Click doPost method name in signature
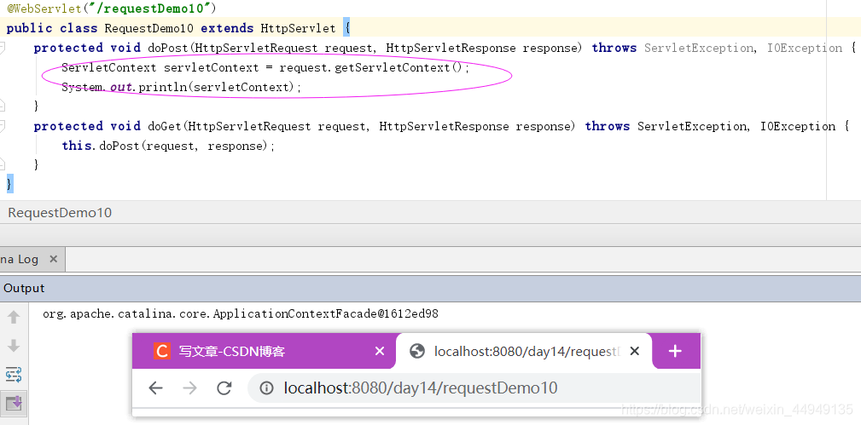861x425 pixels. point(167,48)
